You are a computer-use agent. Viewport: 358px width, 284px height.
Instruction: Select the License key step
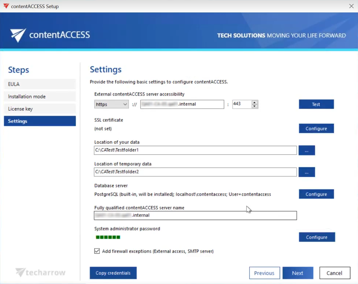[39, 109]
